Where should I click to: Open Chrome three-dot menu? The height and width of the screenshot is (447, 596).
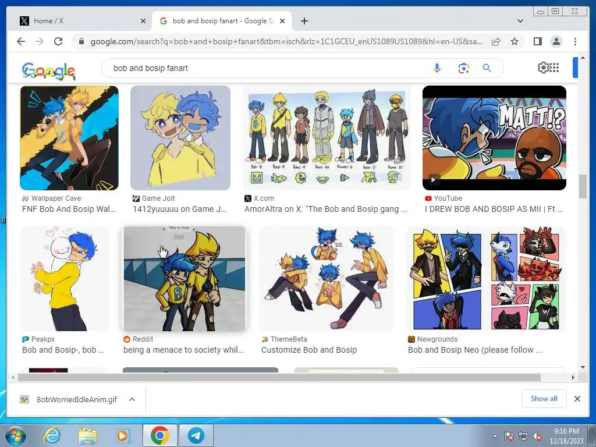coord(575,41)
